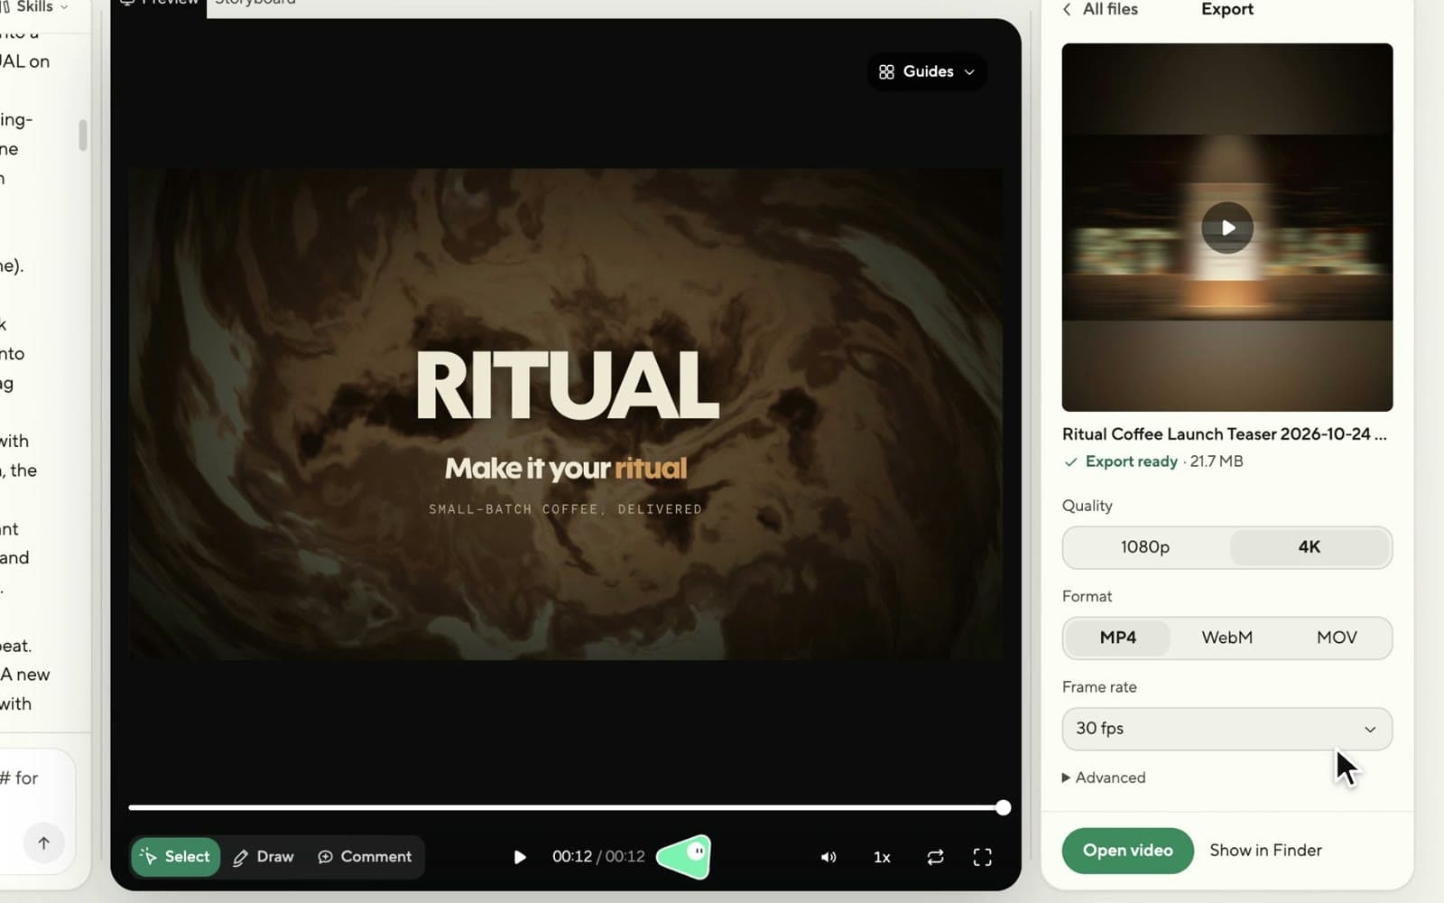Image resolution: width=1444 pixels, height=903 pixels.
Task: Select 4K quality
Action: click(x=1309, y=547)
